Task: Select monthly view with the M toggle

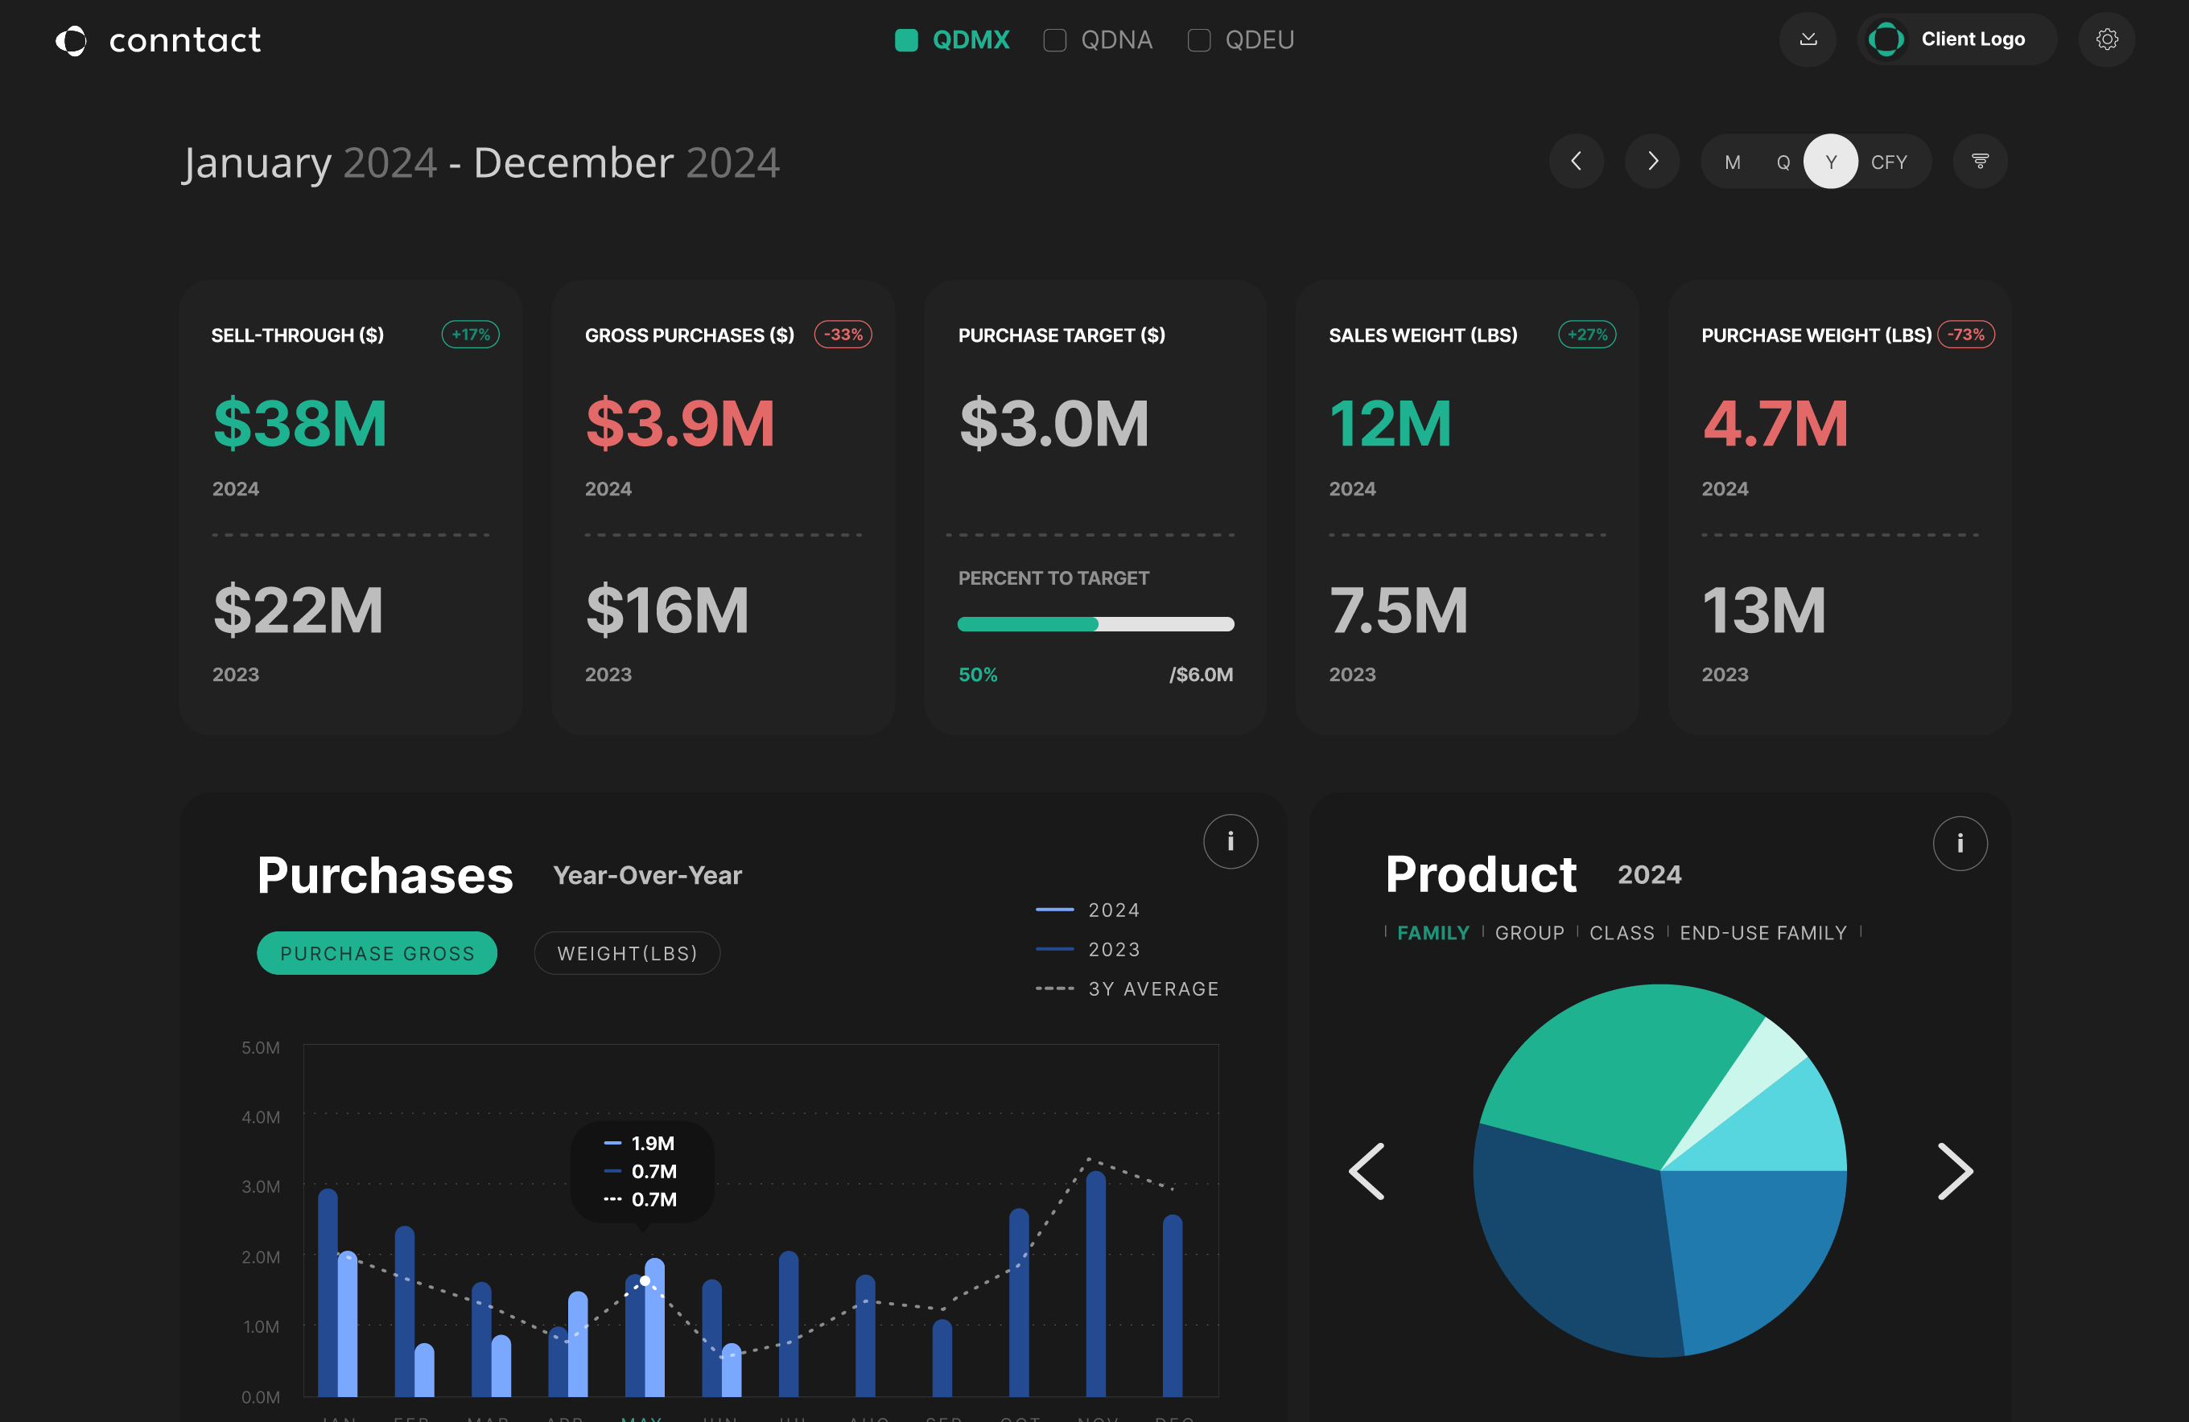Action: [x=1733, y=161]
